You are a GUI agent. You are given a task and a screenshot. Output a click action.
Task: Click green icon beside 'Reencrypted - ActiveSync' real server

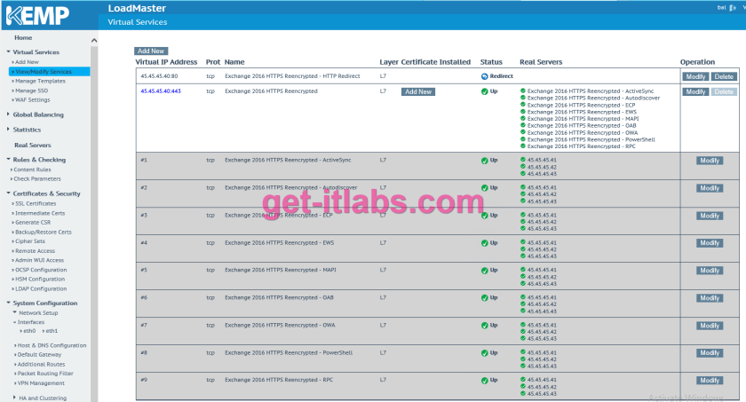point(523,91)
